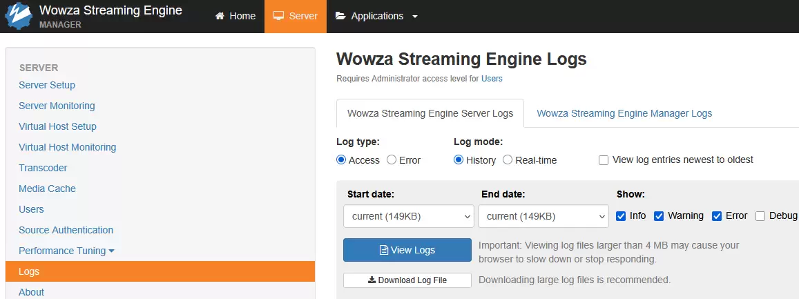The height and width of the screenshot is (299, 799).
Task: Open Users in the sidebar
Action: (31, 209)
